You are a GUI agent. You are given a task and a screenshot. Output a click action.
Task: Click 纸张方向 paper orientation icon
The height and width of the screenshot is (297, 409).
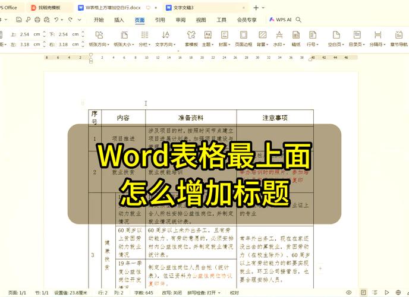coord(99,35)
